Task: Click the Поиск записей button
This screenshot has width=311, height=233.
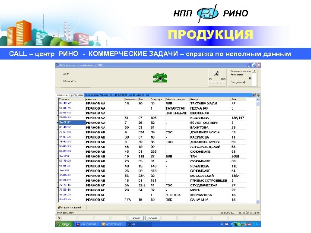Action: 70,208
